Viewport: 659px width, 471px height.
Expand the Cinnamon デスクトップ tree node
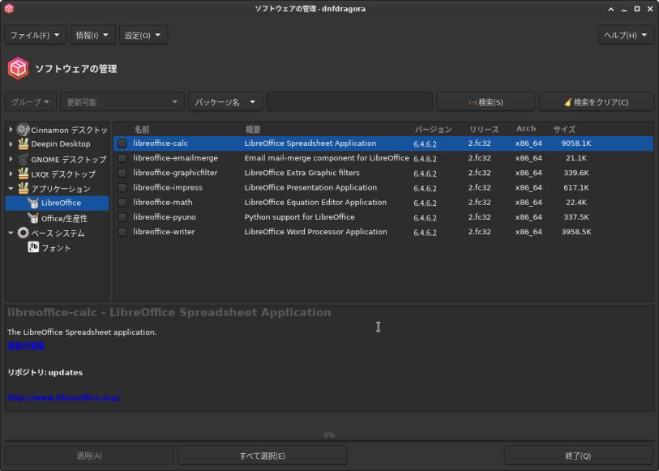[x=11, y=130]
